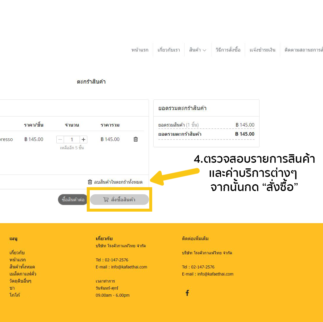Open วิธีการสั่งซื้อ page

[228, 50]
